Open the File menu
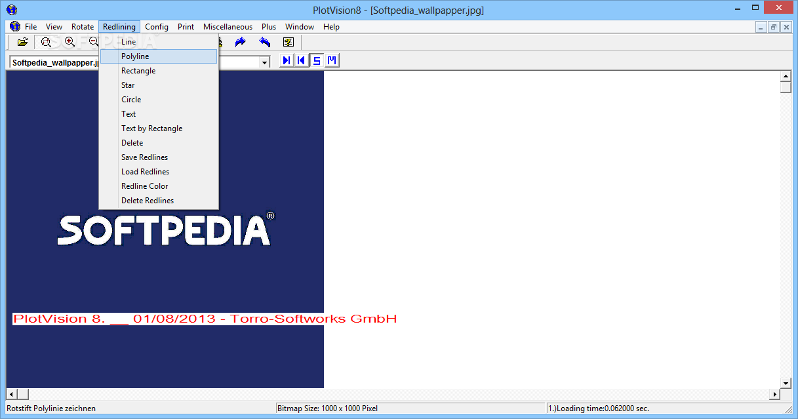Screen dimensions: 798x419 point(31,27)
